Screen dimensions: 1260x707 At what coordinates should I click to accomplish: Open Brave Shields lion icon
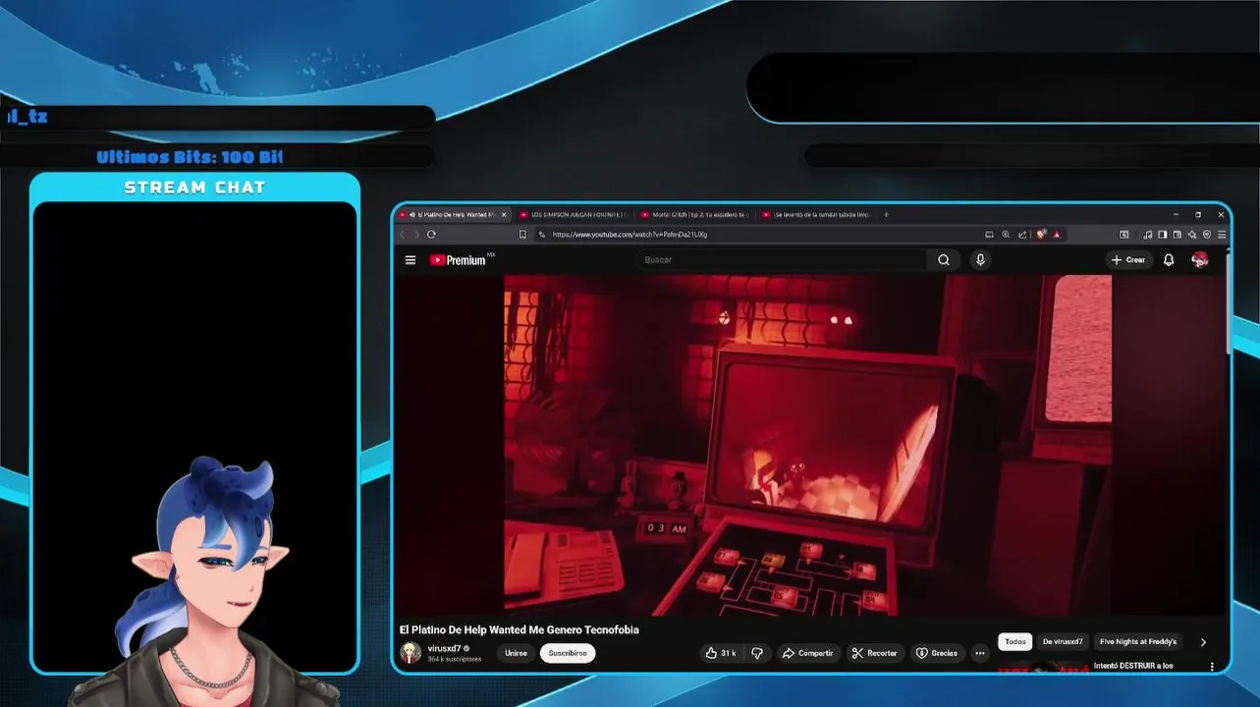coord(1041,235)
